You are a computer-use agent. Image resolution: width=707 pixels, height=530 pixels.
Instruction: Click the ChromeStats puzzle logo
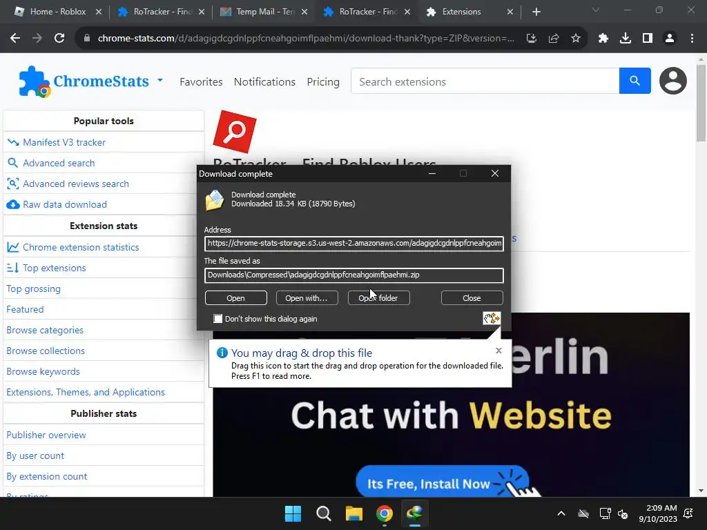[35, 81]
